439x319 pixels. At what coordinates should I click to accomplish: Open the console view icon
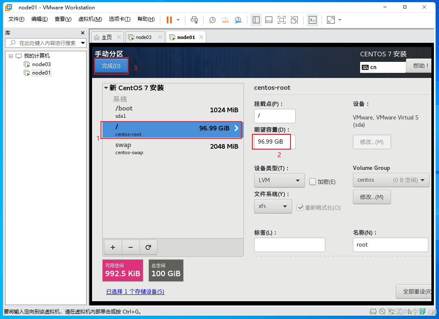tap(313, 20)
